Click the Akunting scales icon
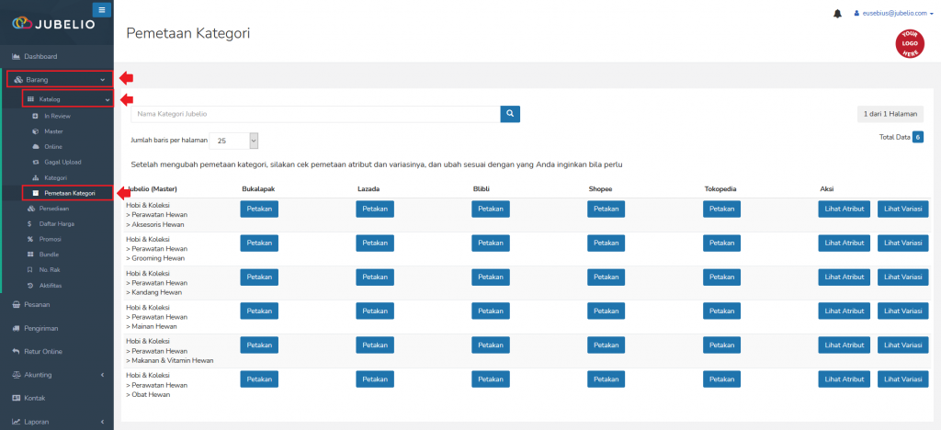Screen dimensions: 941x430 coord(17,375)
